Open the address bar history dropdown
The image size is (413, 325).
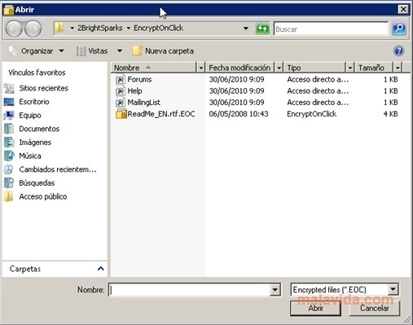[246, 29]
